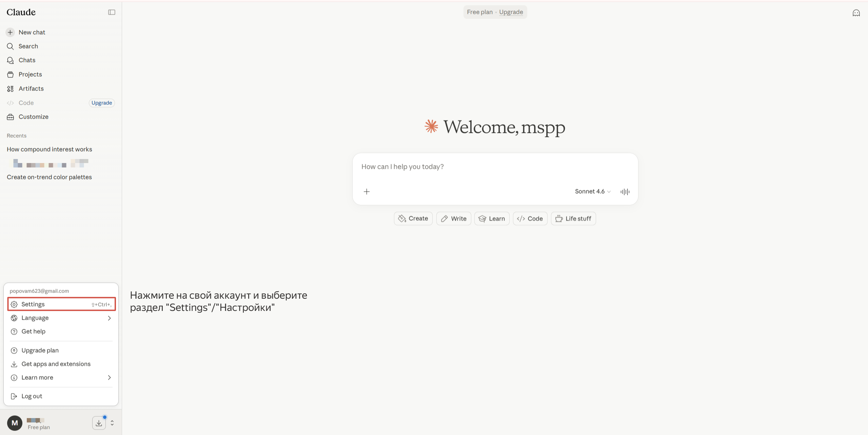Click the Upgrade link in the top banner
868x435 pixels.
(x=511, y=12)
